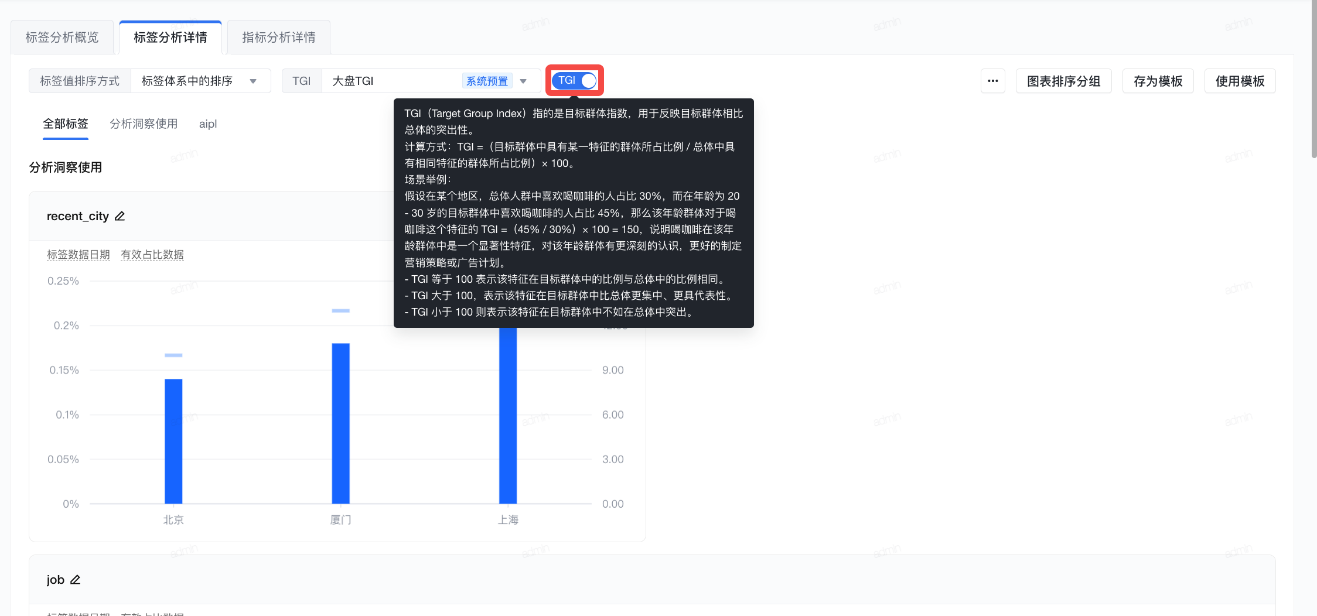Screen dimensions: 1317x616
Task: Select the 北京 bar in the chart
Action: coord(173,441)
